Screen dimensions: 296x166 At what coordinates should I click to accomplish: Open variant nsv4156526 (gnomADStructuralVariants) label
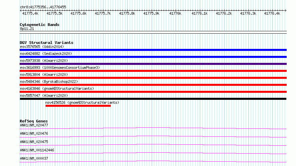82,102
